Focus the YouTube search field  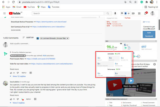pyautogui.click(x=68, y=13)
